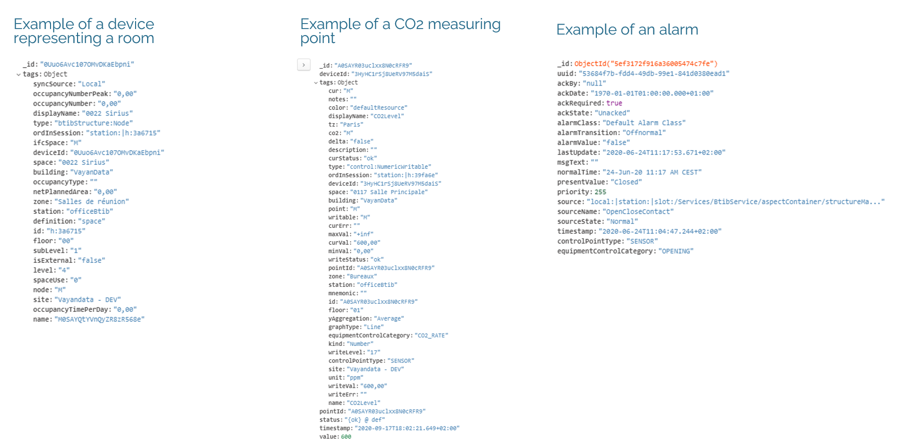Click the color "defaultResource" value
This screenshot has width=914, height=446.
(378, 108)
